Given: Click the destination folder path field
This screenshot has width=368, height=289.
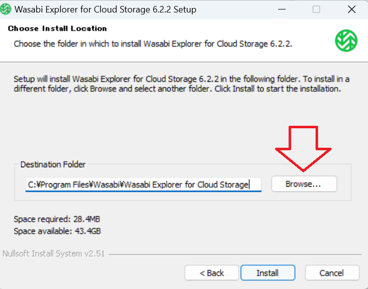Looking at the screenshot, I should tap(143, 185).
